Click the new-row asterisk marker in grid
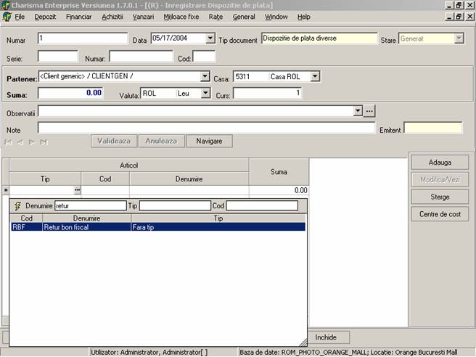The height and width of the screenshot is (357, 476). pyautogui.click(x=6, y=190)
